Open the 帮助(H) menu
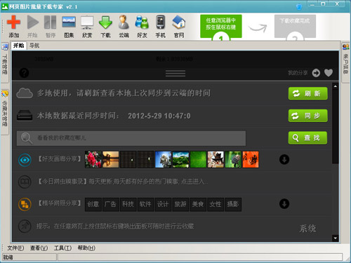Screen dimensions: 351x263 (x=86, y=248)
